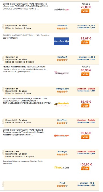Open the fnac.com merchant logo

(62, 167)
